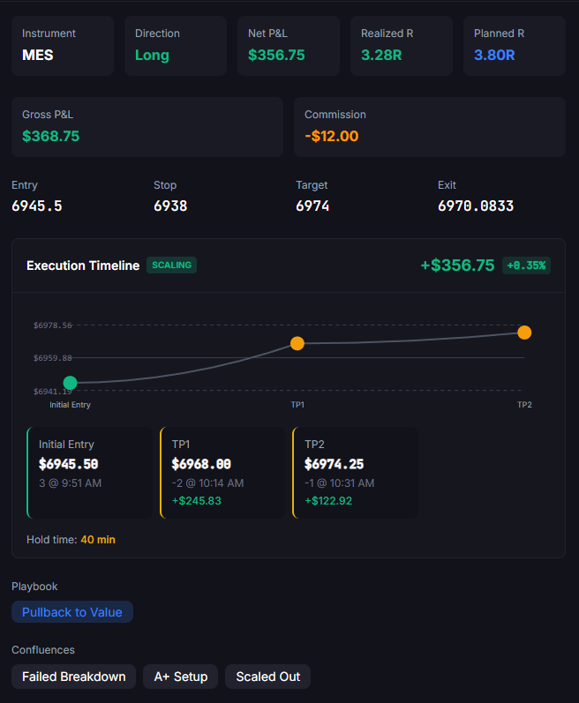Select the Pullback to Value playbook tag
Image resolution: width=579 pixels, height=703 pixels.
pos(72,612)
